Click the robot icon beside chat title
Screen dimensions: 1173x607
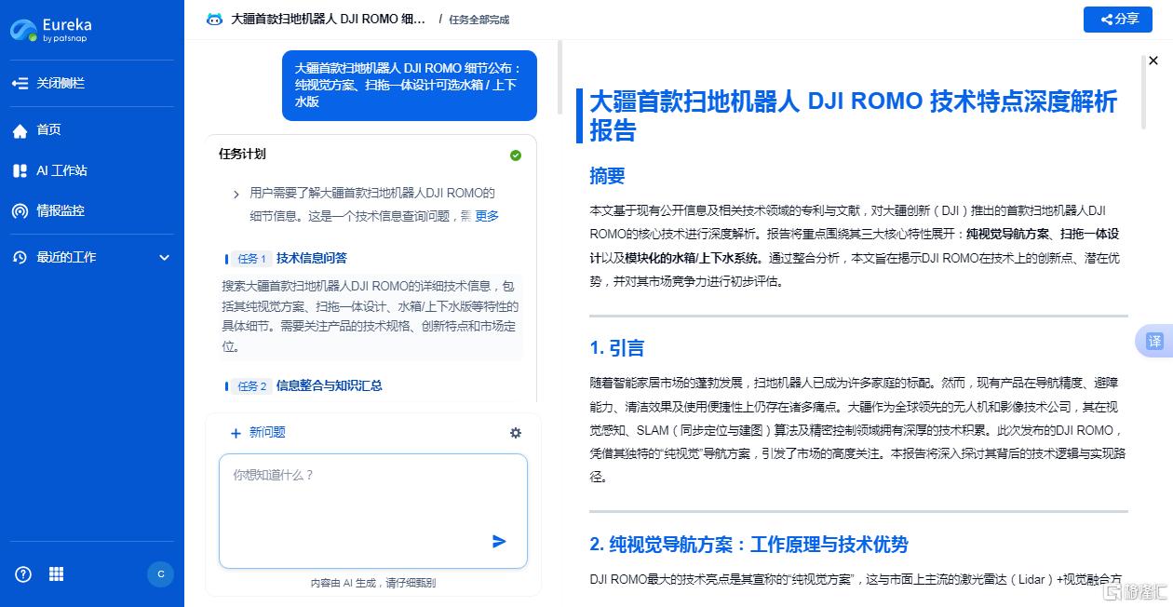pos(215,20)
